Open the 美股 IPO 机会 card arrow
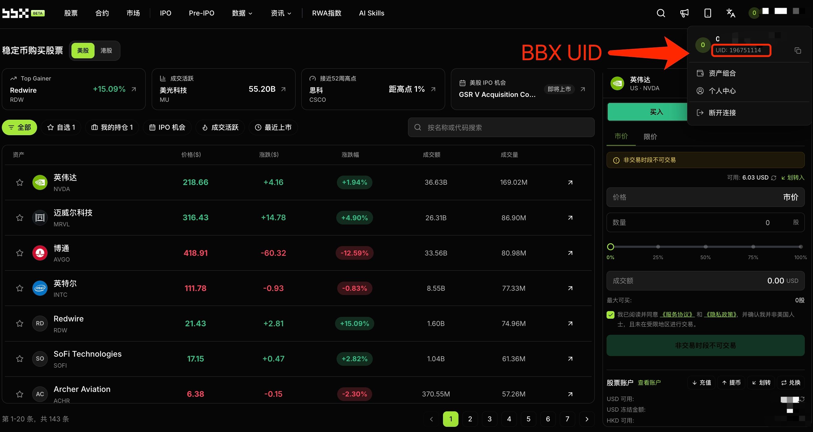 (583, 89)
